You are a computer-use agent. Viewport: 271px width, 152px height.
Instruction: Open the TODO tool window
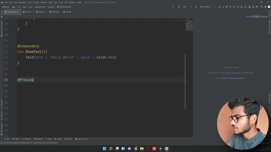click(x=16, y=139)
